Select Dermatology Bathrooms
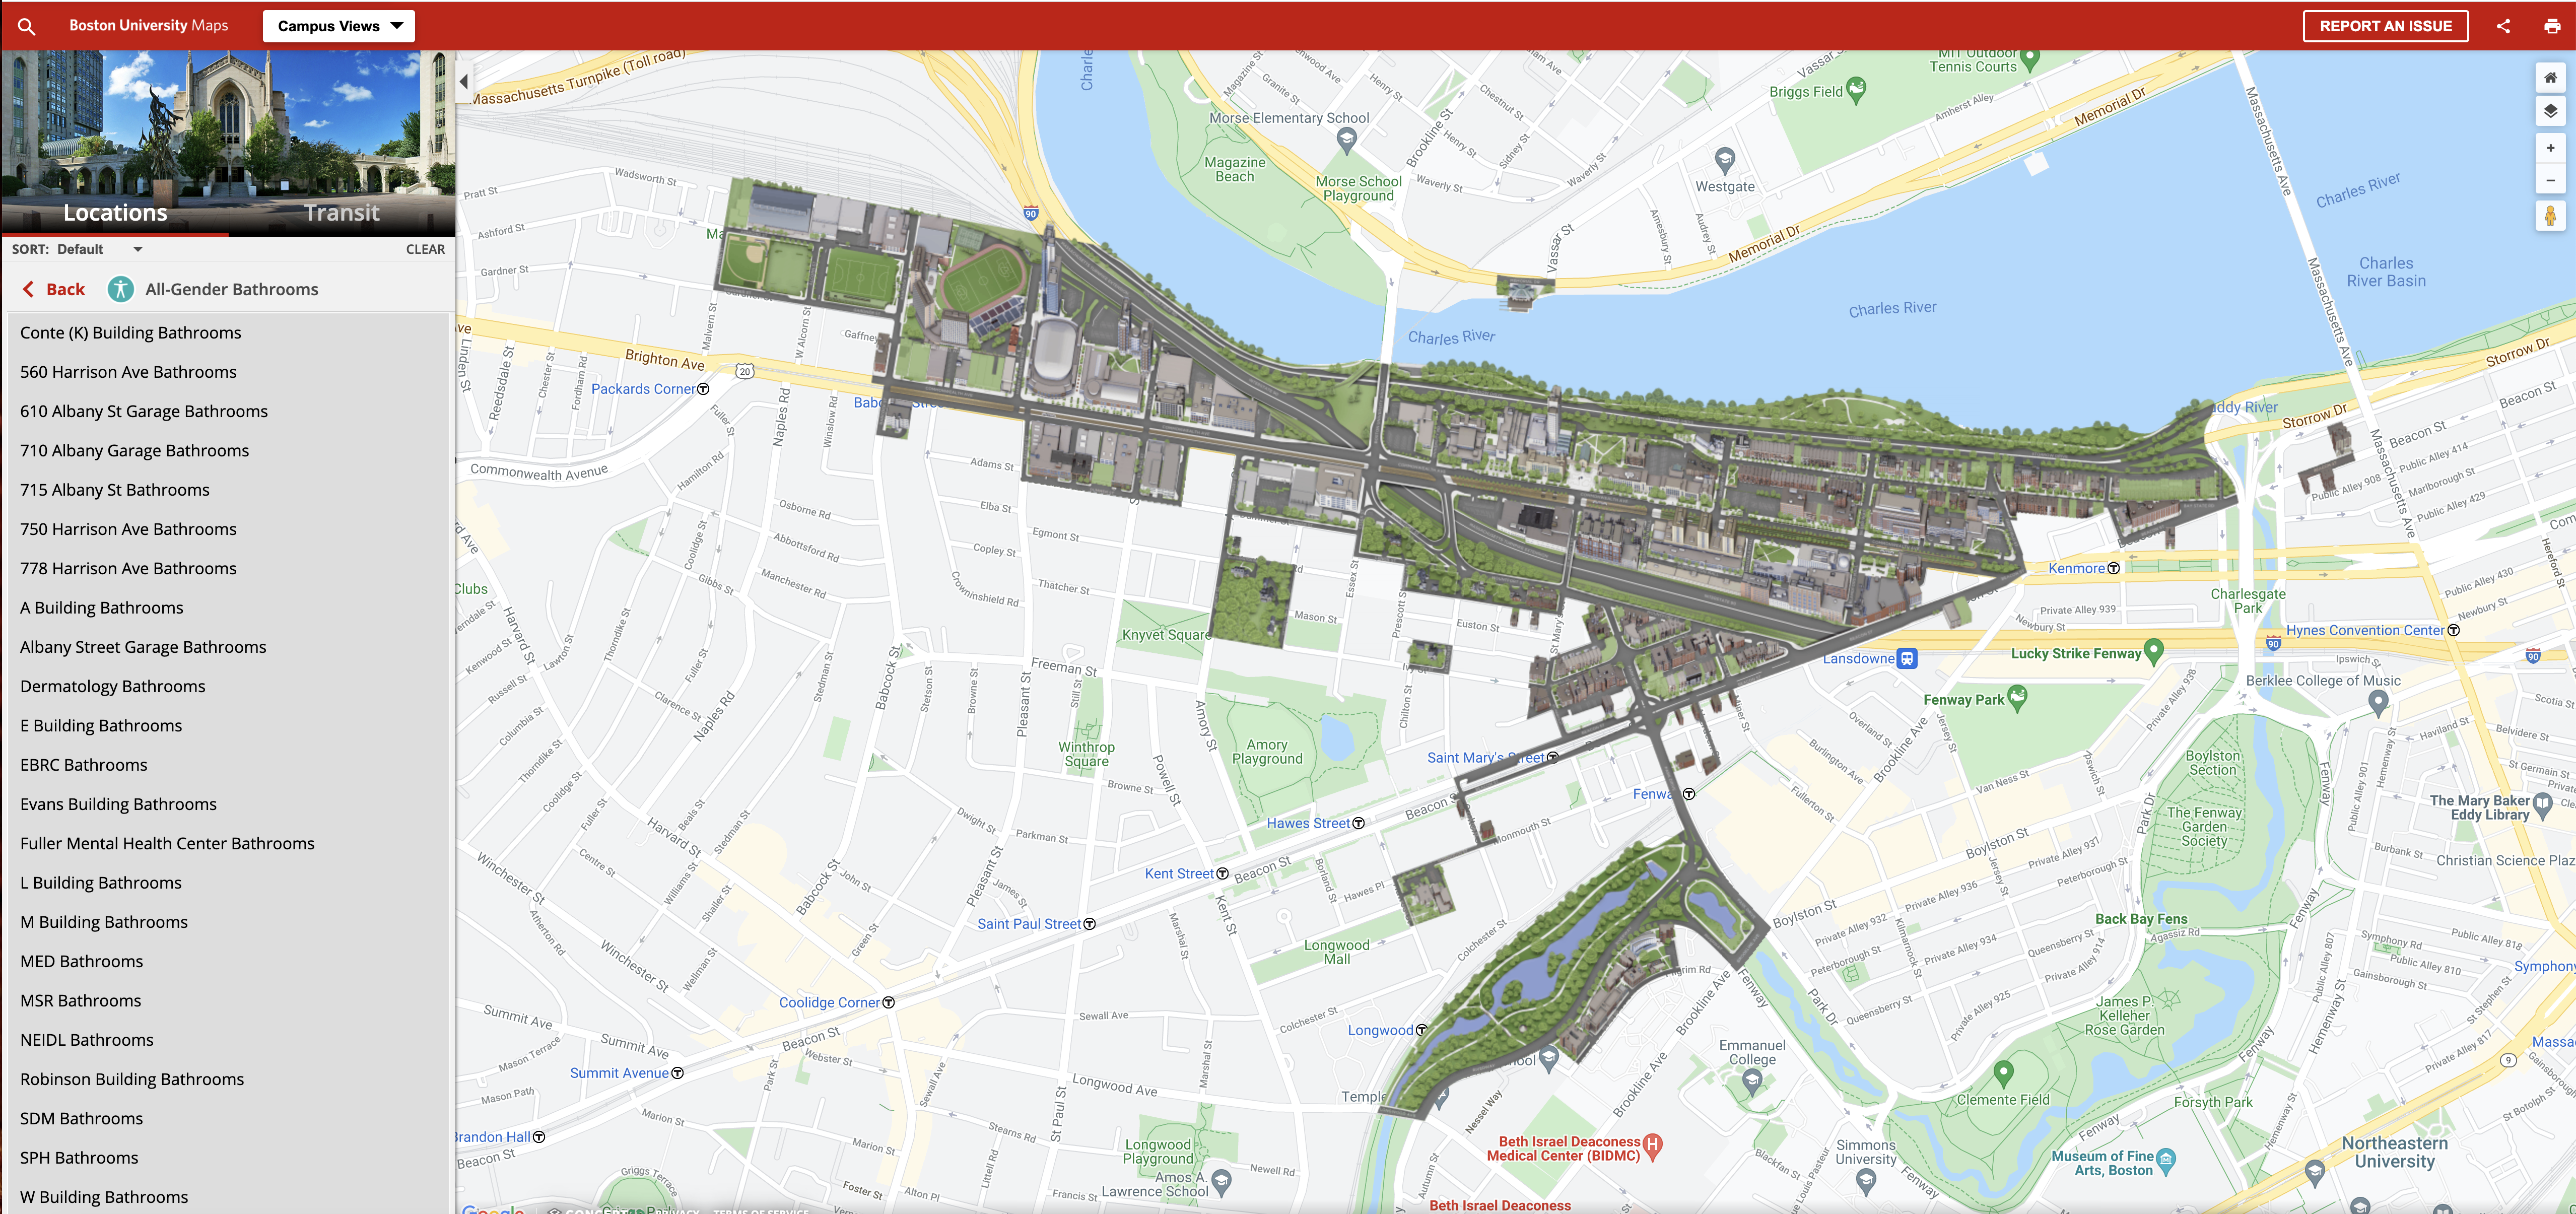Viewport: 2576px width, 1214px height. (228, 686)
